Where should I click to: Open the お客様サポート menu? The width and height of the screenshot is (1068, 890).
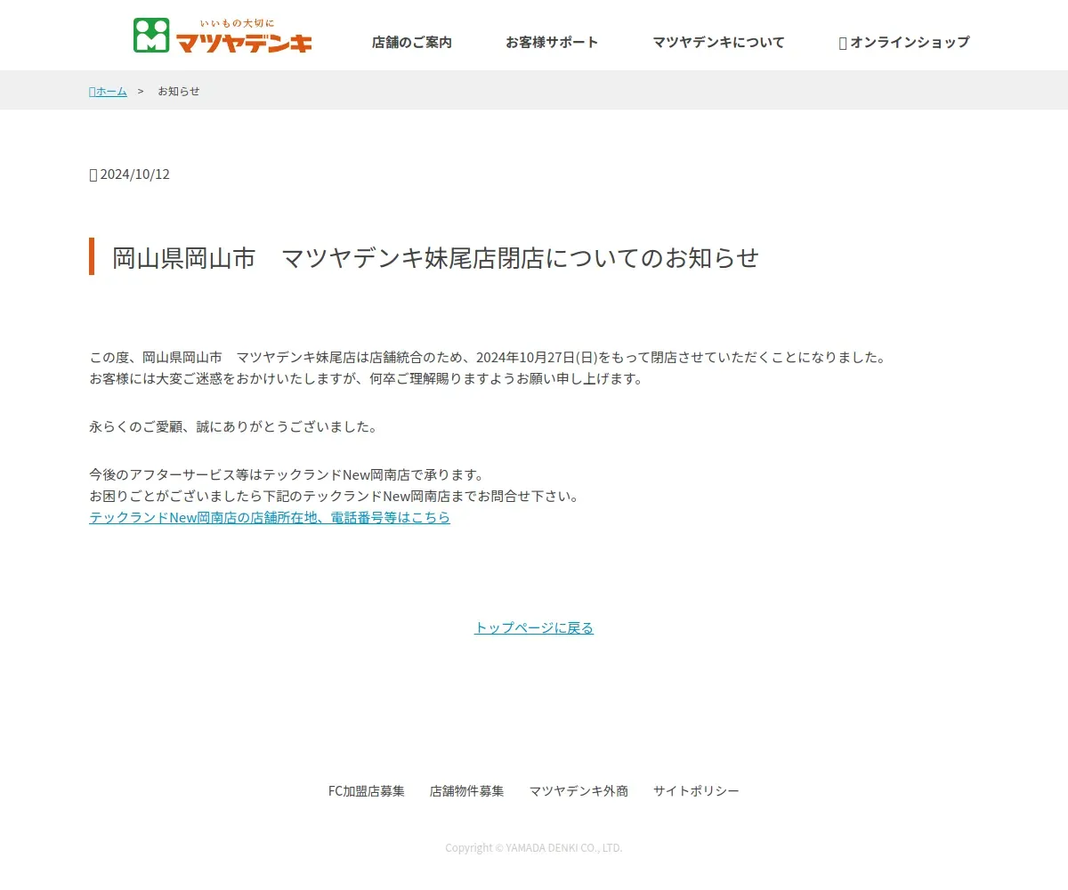pyautogui.click(x=552, y=42)
